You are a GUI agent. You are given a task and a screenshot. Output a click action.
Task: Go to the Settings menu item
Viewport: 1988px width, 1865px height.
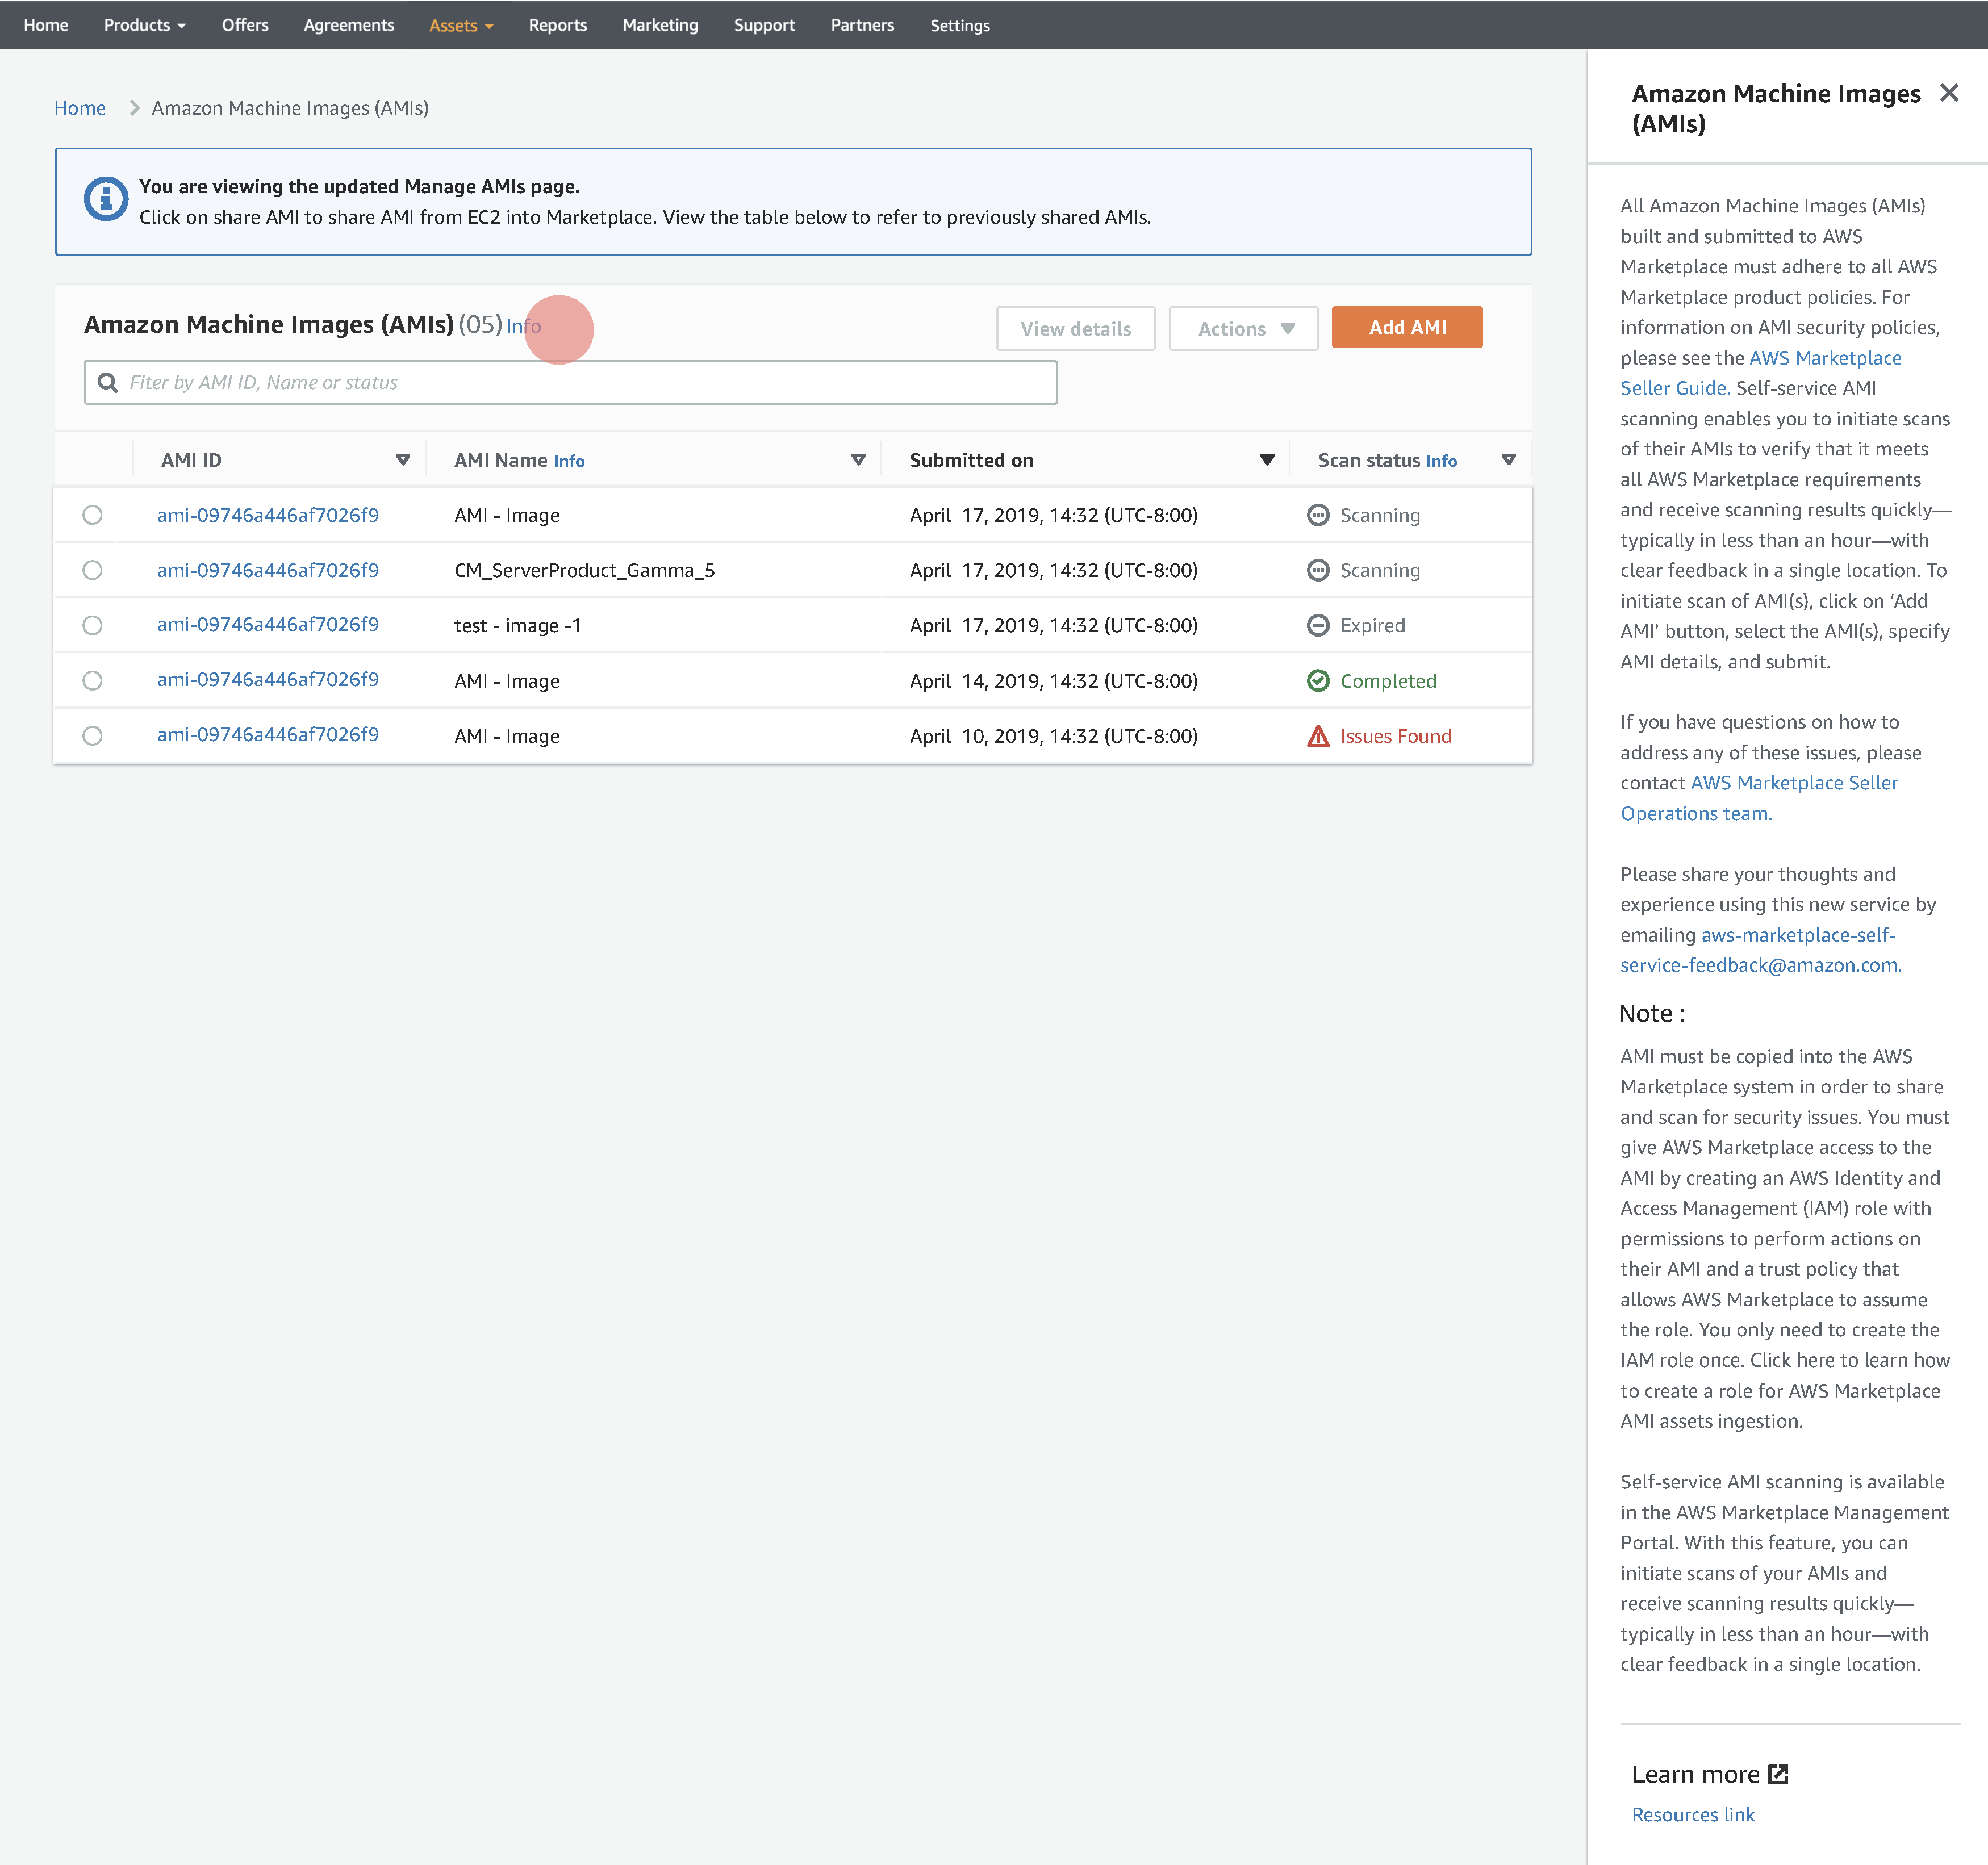pyautogui.click(x=959, y=25)
